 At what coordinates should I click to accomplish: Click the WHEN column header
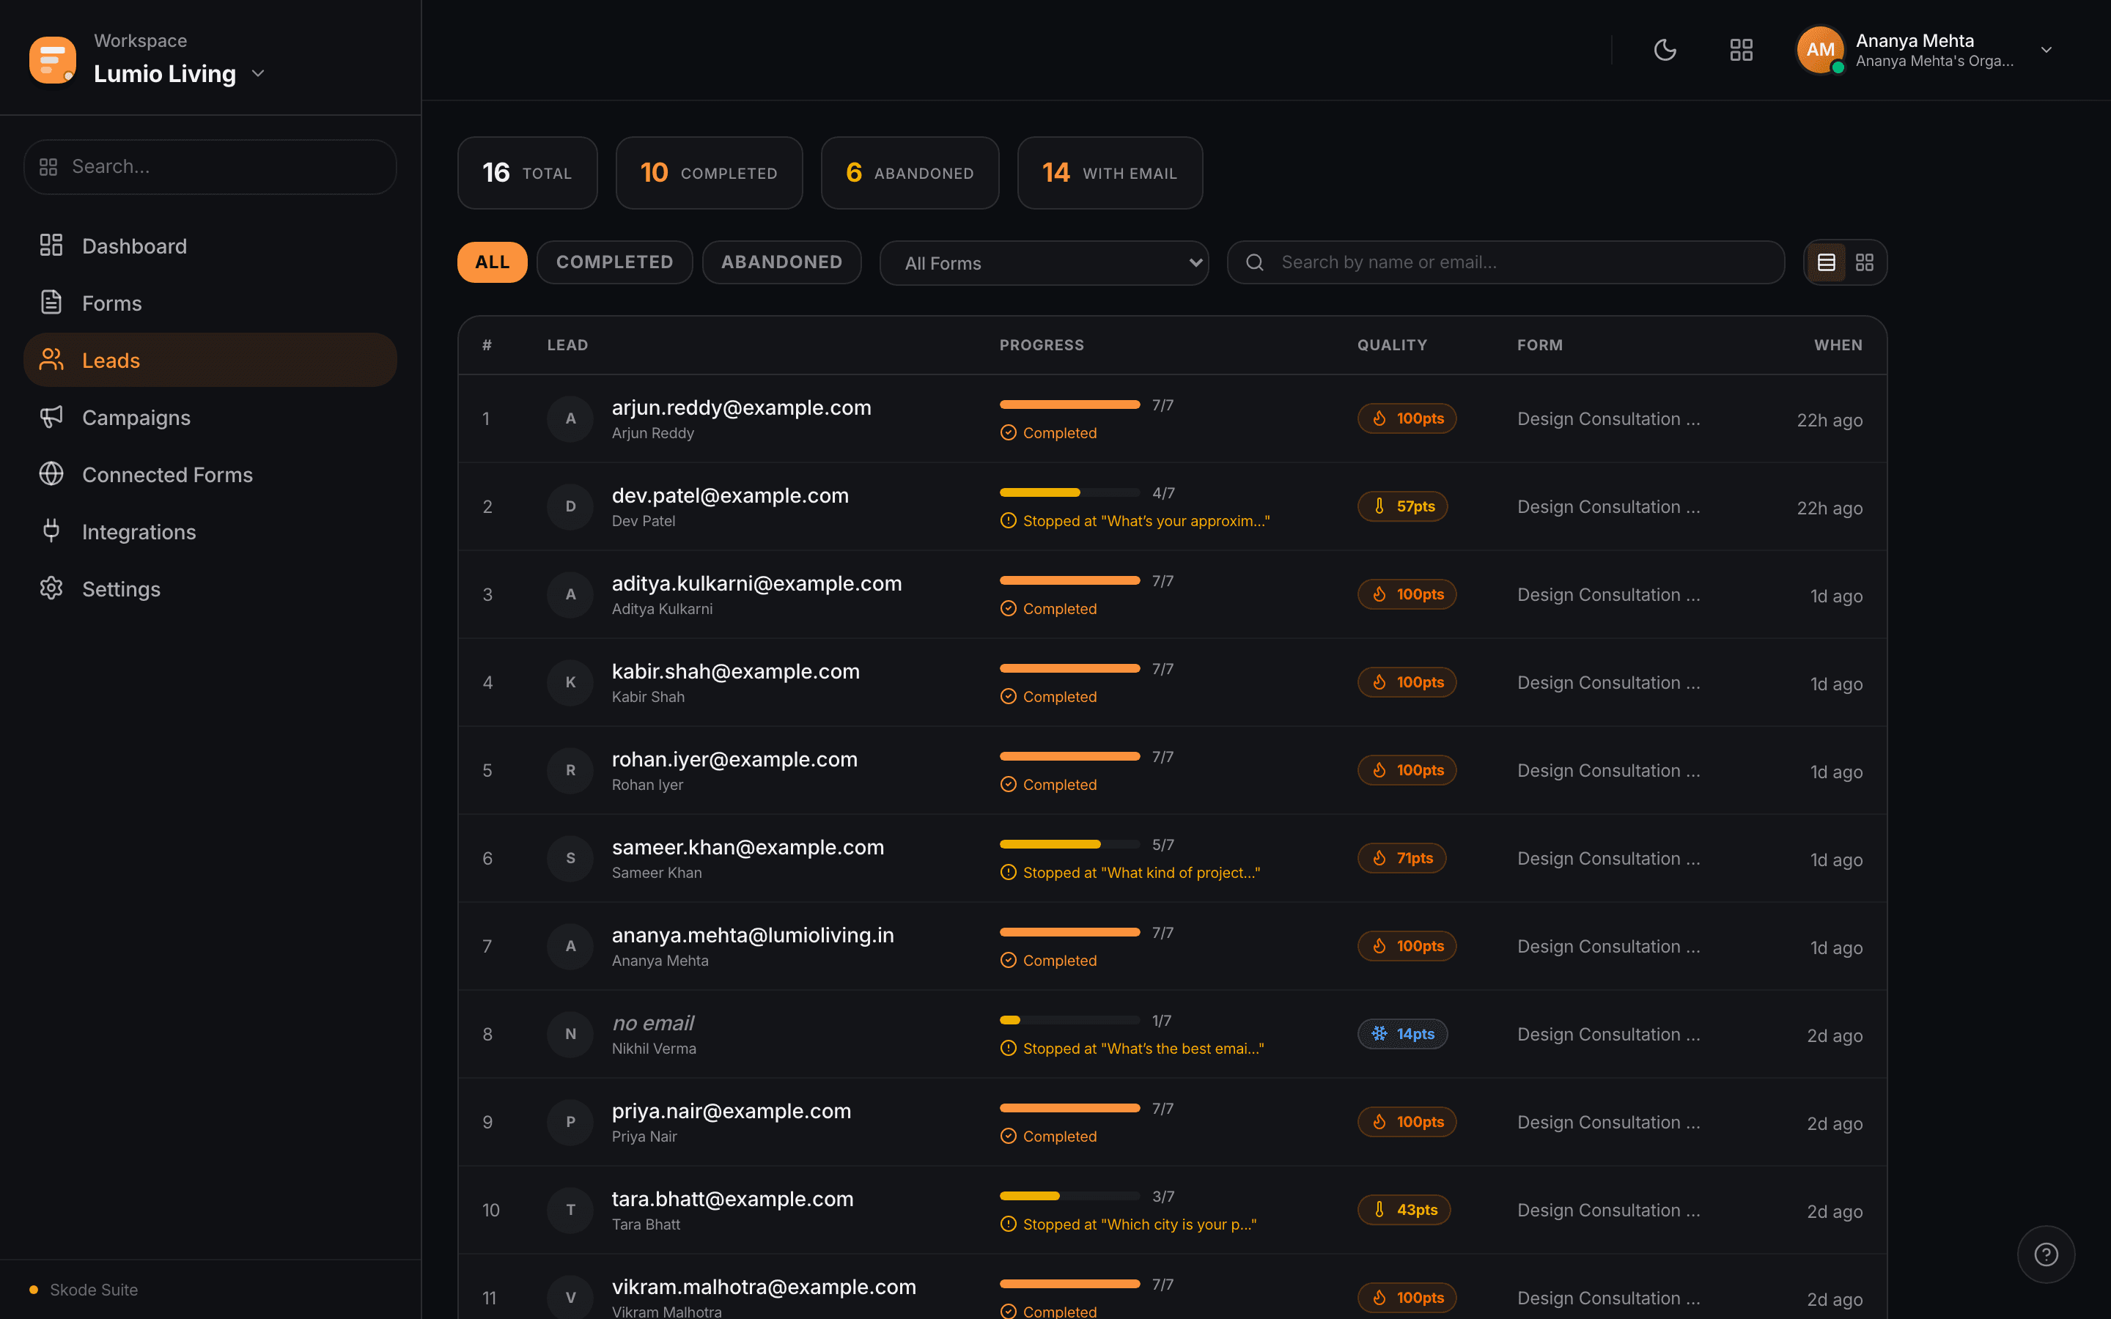pyautogui.click(x=1838, y=345)
